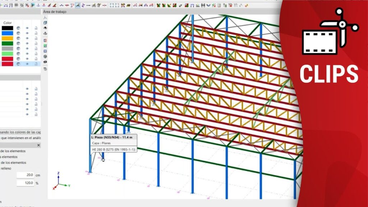The height and width of the screenshot is (207, 368).
Task: Click the light green layer color swatch
Action: coord(7,54)
